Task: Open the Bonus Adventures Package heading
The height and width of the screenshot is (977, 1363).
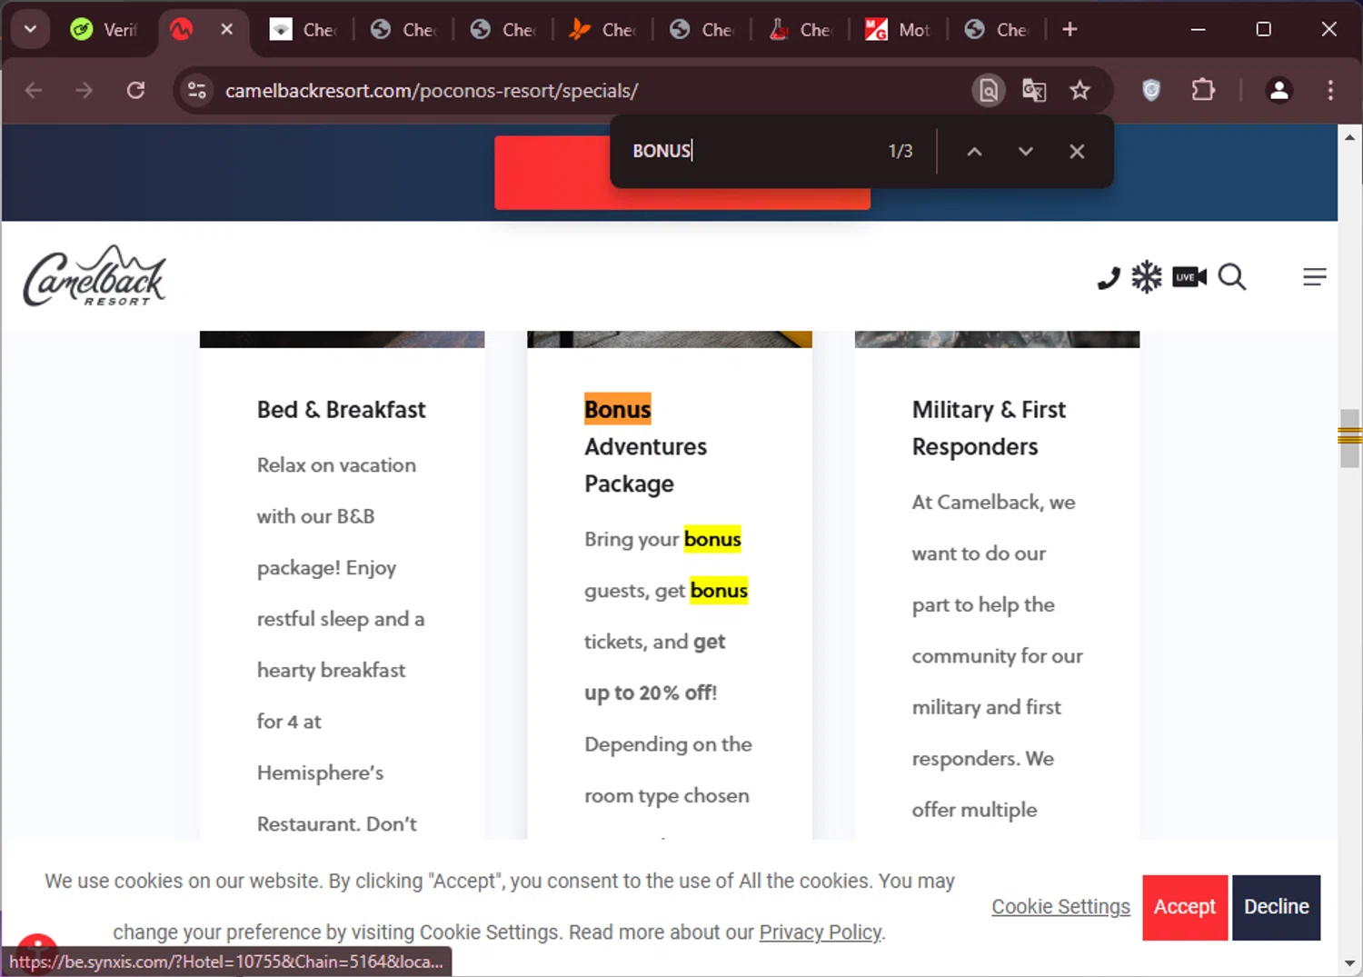Action: [x=646, y=446]
